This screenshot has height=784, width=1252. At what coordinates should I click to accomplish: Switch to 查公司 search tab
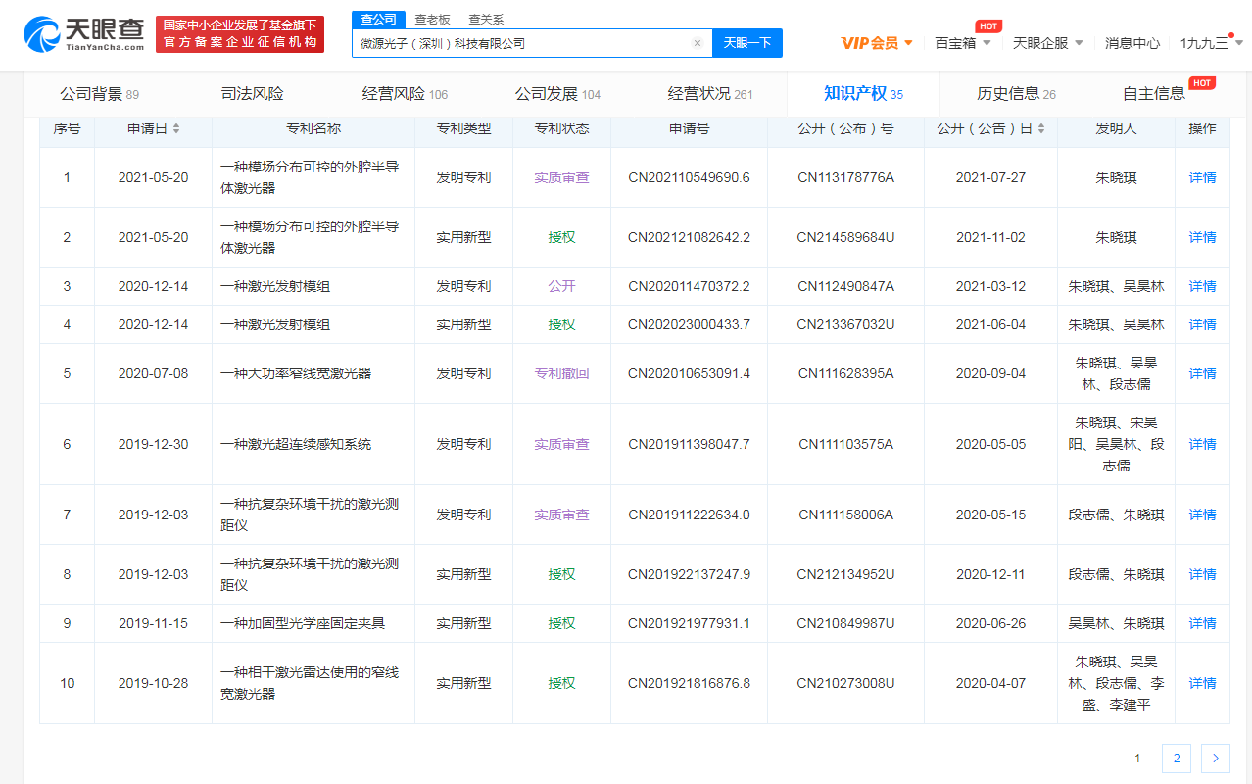378,19
